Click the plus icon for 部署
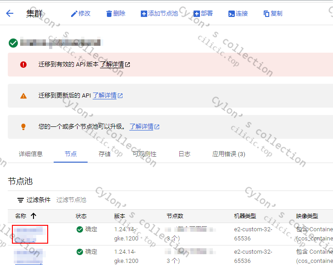The width and height of the screenshot is (333, 267). tap(197, 14)
